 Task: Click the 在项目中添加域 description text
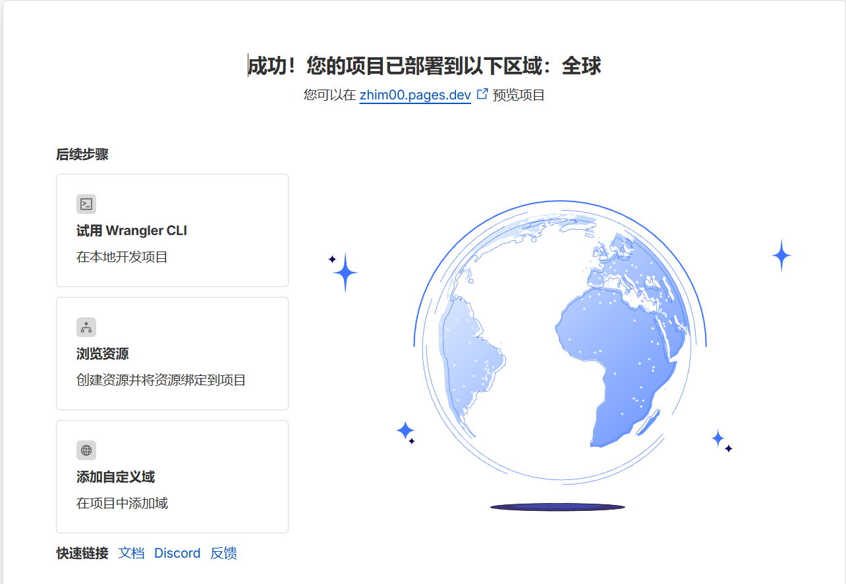click(122, 503)
